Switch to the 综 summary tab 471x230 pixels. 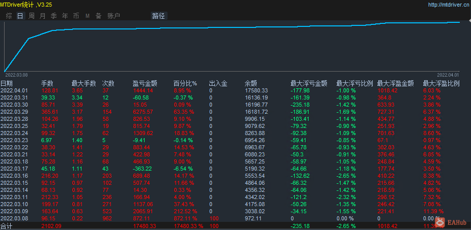pos(9,16)
